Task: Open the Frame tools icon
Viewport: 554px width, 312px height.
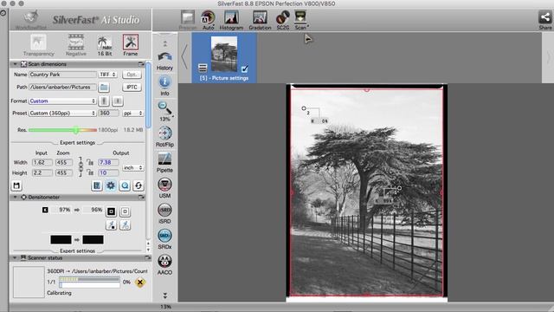Action: [131, 45]
